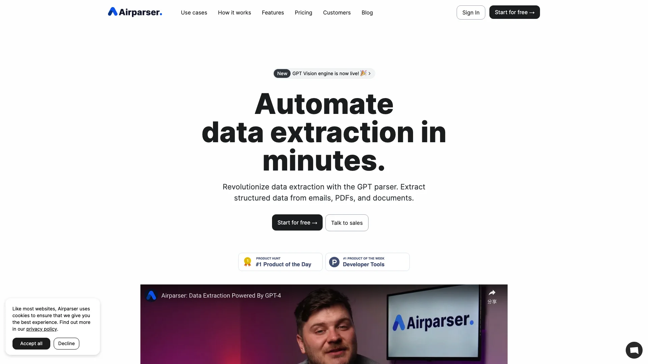Expand the Use cases dropdown menu

[x=194, y=12]
